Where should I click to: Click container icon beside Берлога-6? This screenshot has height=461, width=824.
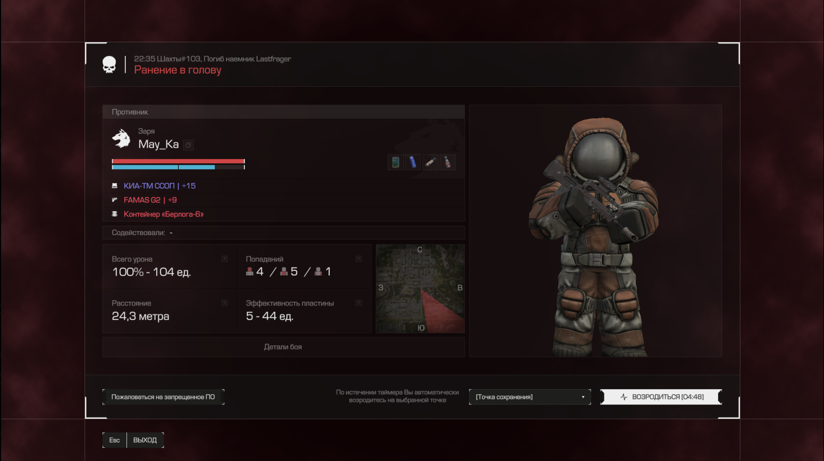(x=115, y=214)
